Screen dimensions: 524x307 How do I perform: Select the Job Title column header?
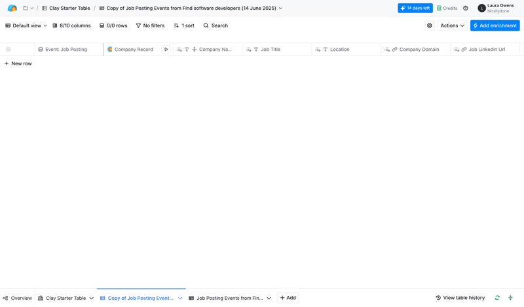(x=277, y=50)
